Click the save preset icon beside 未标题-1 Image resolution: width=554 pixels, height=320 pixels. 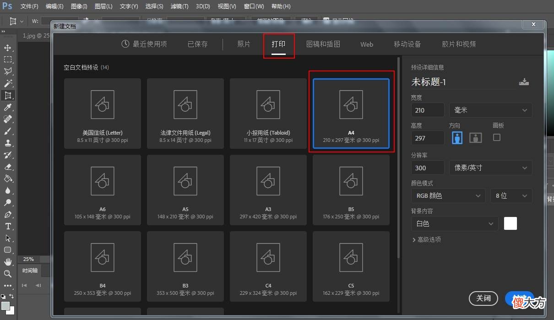click(524, 82)
